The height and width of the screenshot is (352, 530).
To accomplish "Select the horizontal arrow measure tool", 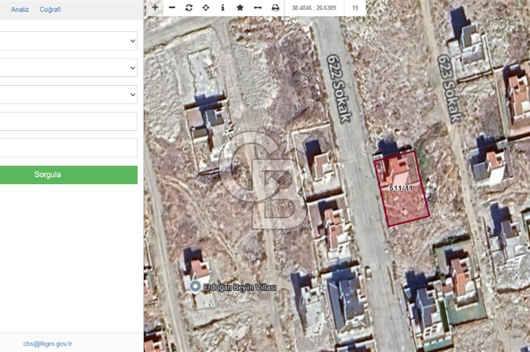I will point(258,7).
